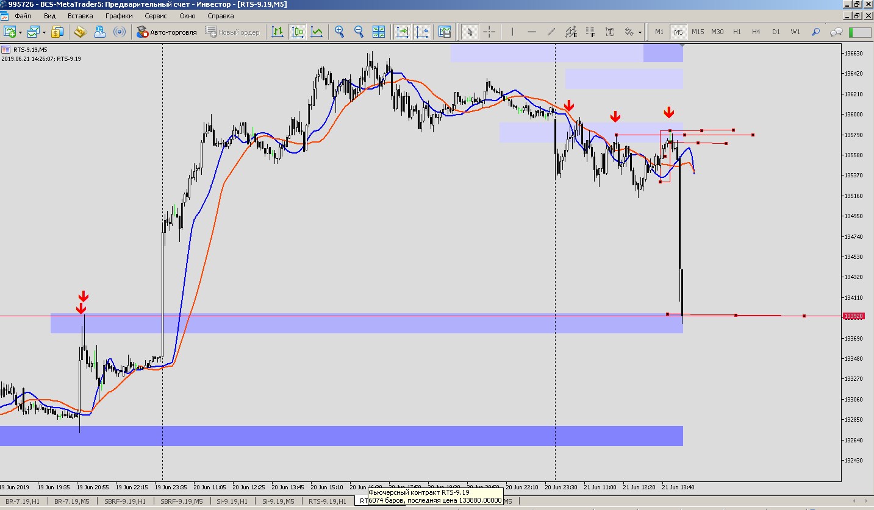This screenshot has height=510, width=874.
Task: Click the Profiles toolbar icon
Action: 34,32
